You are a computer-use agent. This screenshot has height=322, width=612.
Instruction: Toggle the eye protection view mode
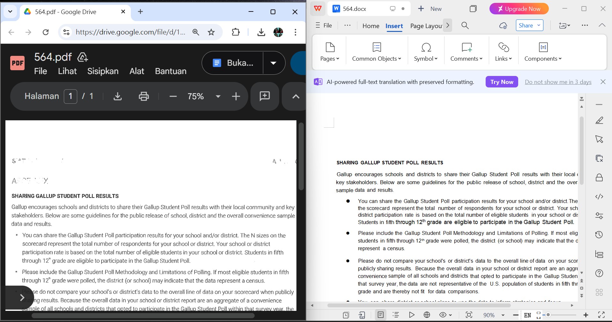pyautogui.click(x=443, y=315)
